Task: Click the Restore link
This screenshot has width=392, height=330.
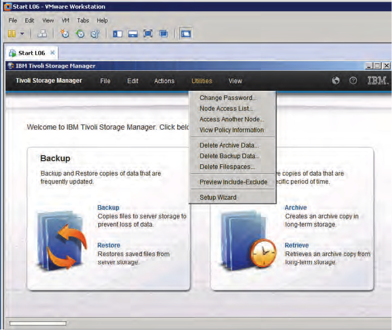Action: pos(109,245)
